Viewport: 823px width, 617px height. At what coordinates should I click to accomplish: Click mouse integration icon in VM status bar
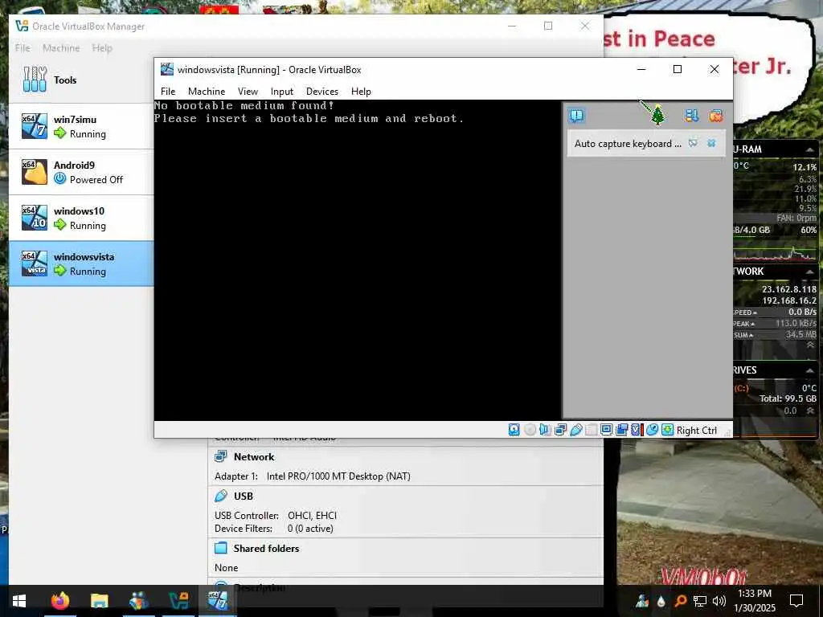point(652,430)
